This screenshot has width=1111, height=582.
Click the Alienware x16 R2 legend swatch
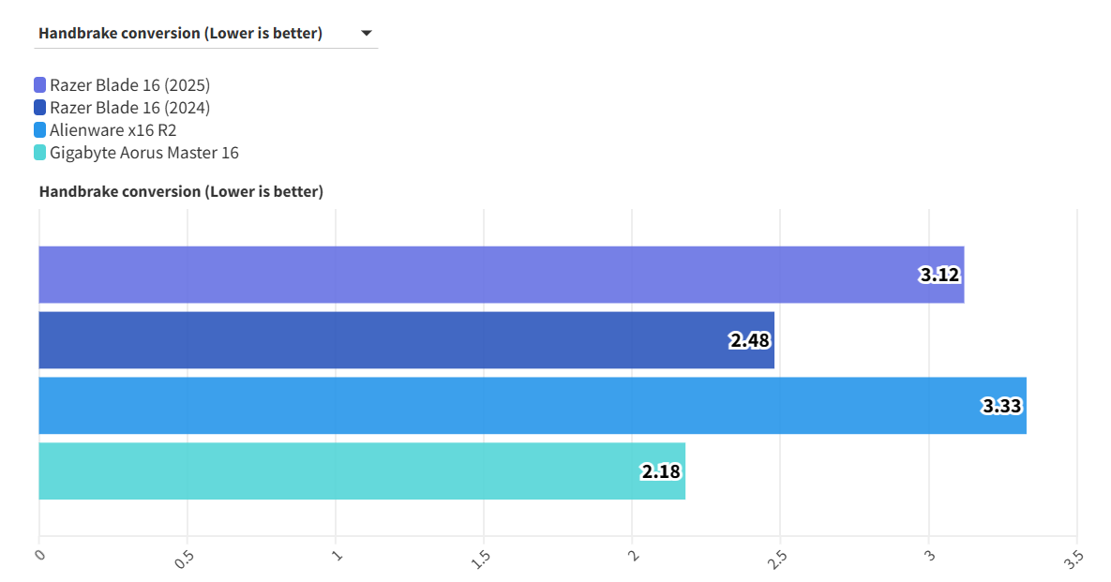(39, 130)
